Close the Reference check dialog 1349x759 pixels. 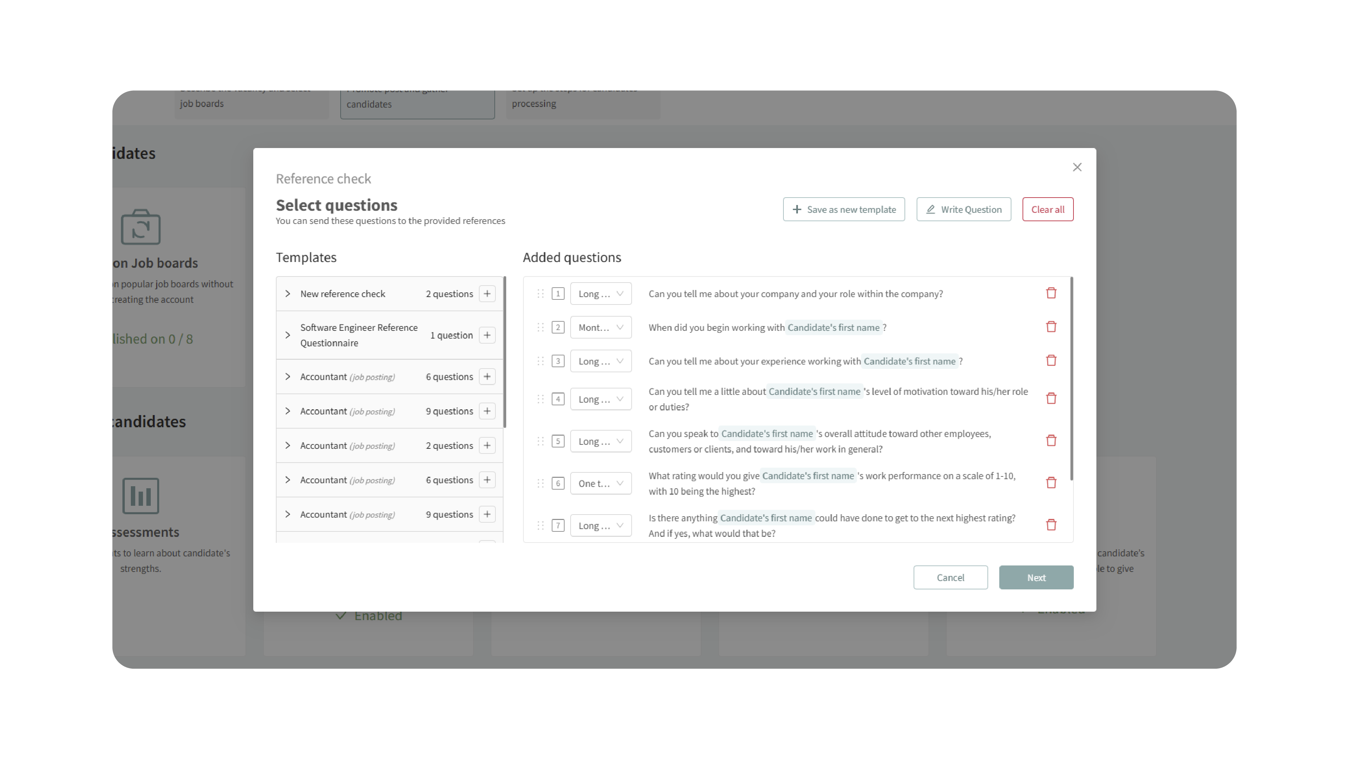coord(1077,167)
